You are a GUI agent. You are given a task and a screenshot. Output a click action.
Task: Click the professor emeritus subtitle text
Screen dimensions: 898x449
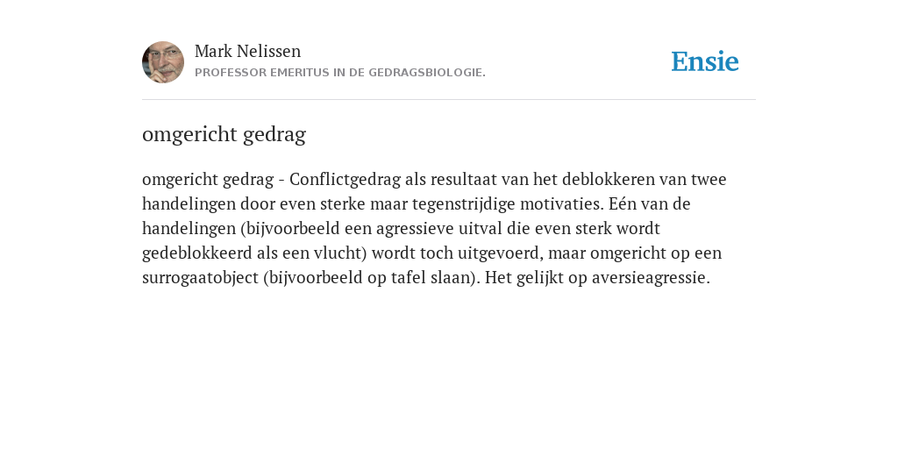pos(340,73)
